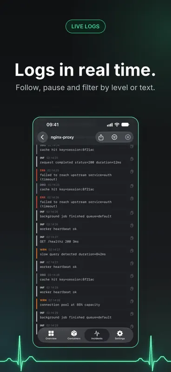171x372 pixels.
Task: Select the DBG 02:14:28 'cache hit' message text
Action: pos(67,279)
